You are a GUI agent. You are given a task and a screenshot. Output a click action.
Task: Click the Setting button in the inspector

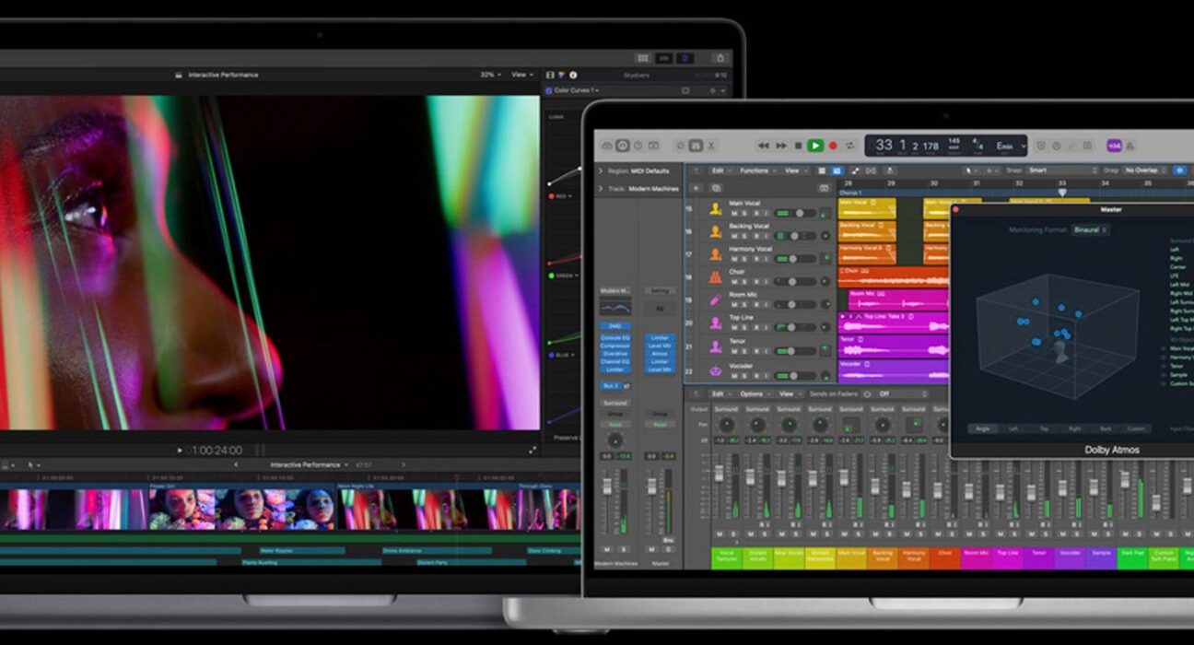click(x=660, y=290)
